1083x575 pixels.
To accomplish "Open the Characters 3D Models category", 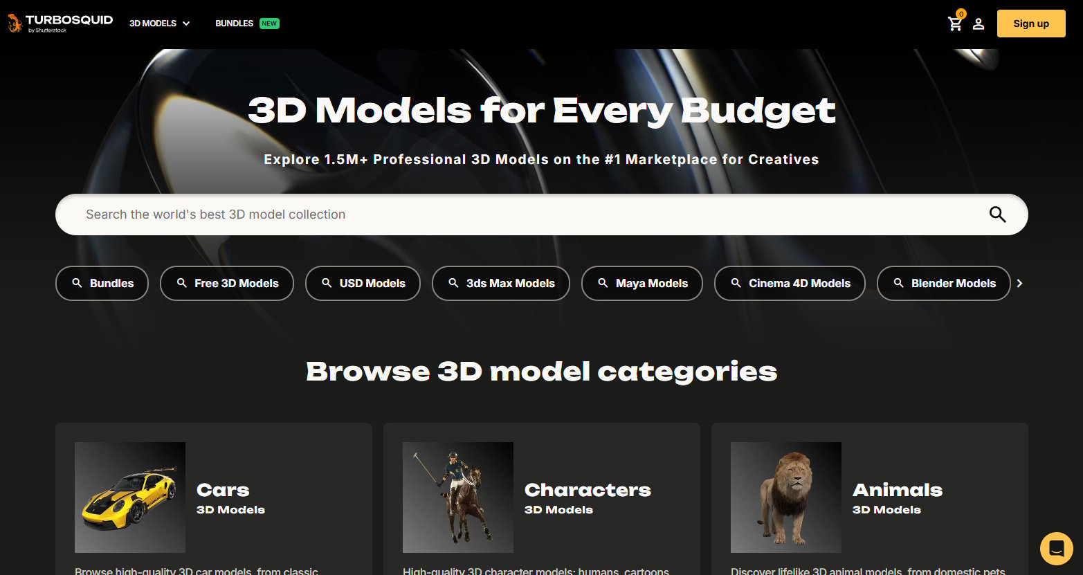I will pyautogui.click(x=588, y=498).
